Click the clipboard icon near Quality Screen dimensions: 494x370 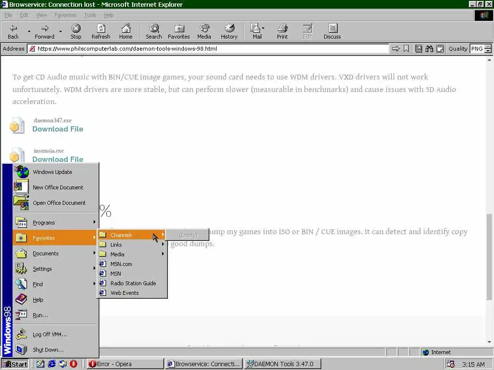click(440, 49)
